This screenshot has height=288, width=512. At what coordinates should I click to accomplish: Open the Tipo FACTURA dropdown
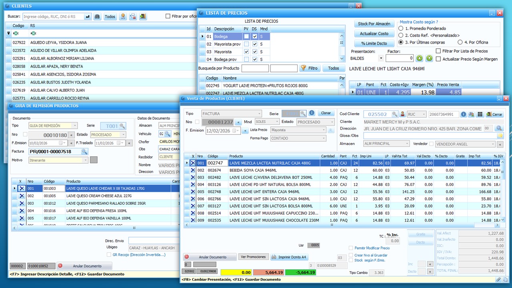(x=259, y=114)
